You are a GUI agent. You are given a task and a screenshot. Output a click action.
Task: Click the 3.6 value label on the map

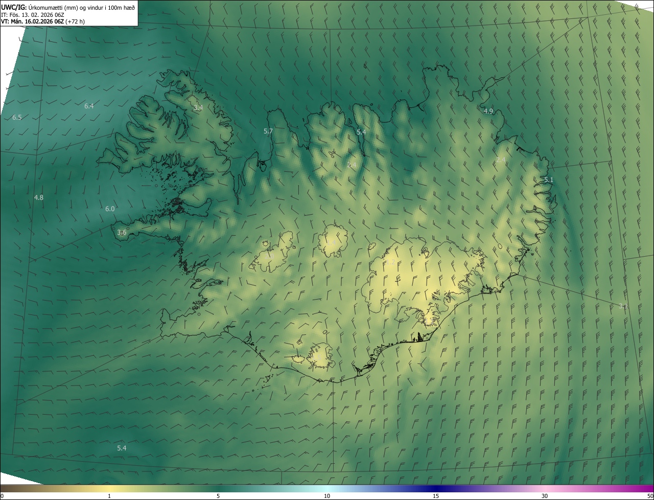122,233
